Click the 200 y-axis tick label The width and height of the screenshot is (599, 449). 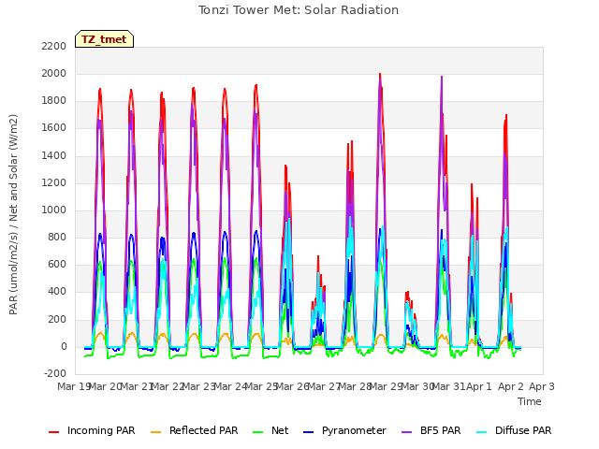pyautogui.click(x=56, y=319)
